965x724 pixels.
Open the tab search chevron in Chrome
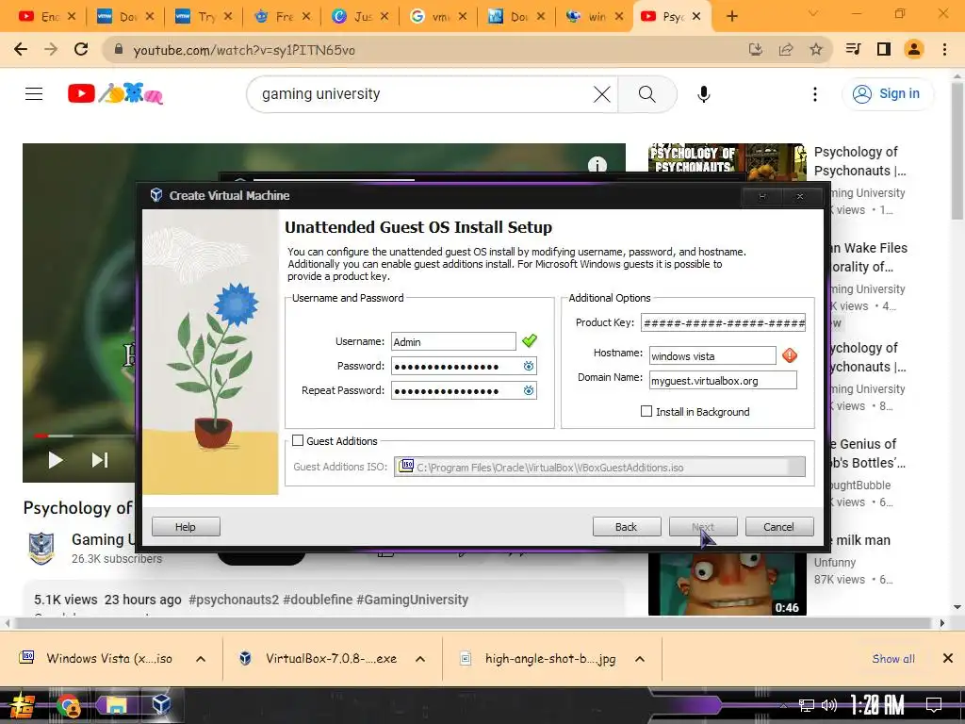[x=813, y=13]
